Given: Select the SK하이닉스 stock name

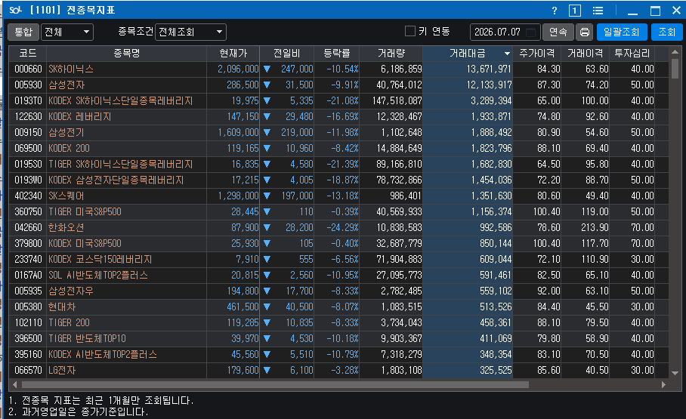Looking at the screenshot, I should coord(71,69).
